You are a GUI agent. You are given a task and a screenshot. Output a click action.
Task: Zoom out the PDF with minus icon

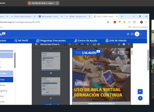click(x=76, y=44)
